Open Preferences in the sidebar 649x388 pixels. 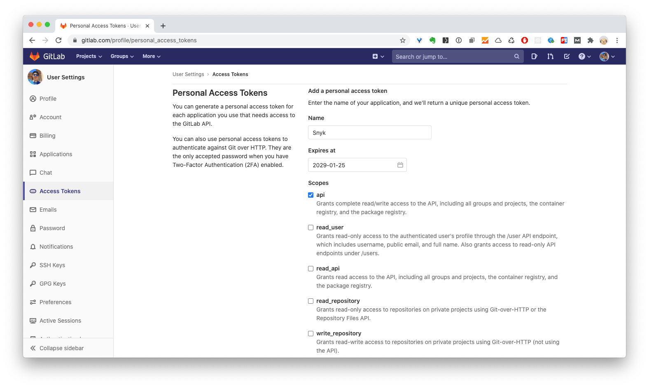point(55,302)
